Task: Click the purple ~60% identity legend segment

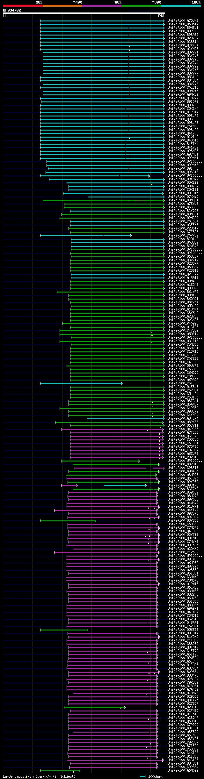Action: pos(102,6)
